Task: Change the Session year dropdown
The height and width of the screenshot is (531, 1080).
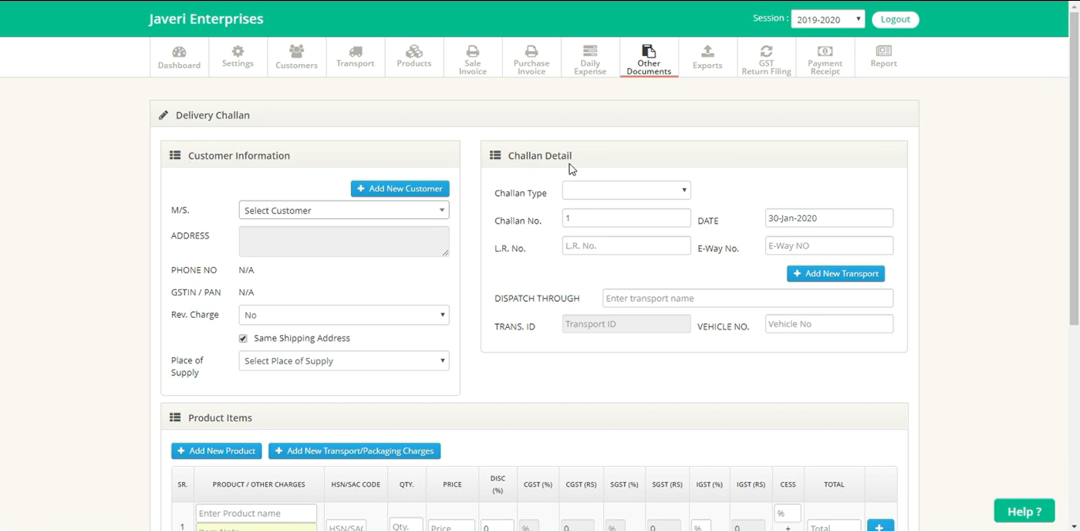Action: [828, 20]
